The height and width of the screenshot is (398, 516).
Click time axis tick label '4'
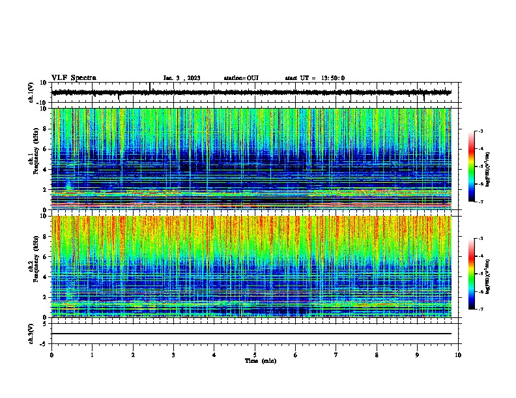tap(214, 355)
